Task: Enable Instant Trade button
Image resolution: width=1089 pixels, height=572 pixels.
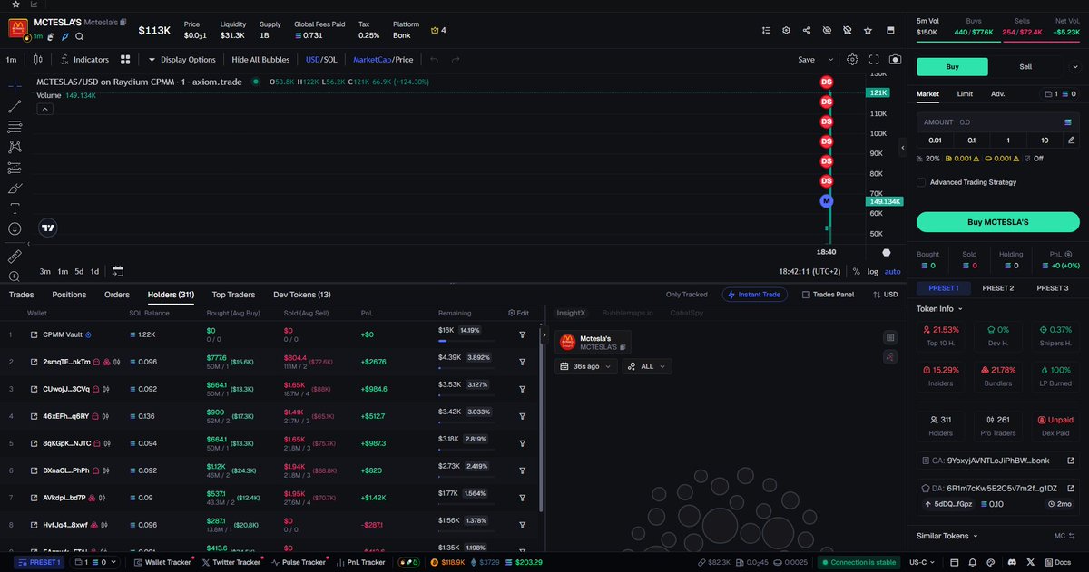Action: [x=755, y=295]
